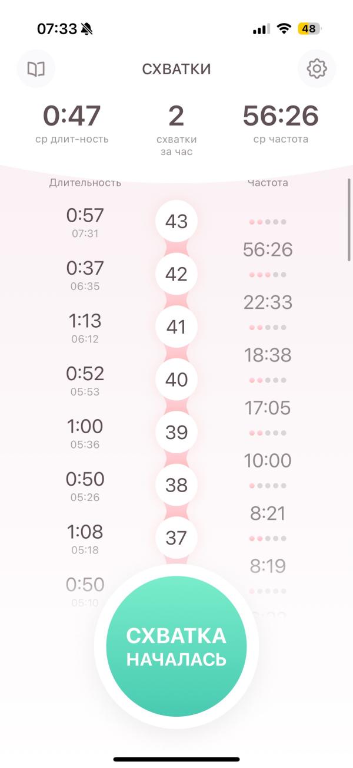
Task: Tap the contractions per hour counter
Action: 176,127
